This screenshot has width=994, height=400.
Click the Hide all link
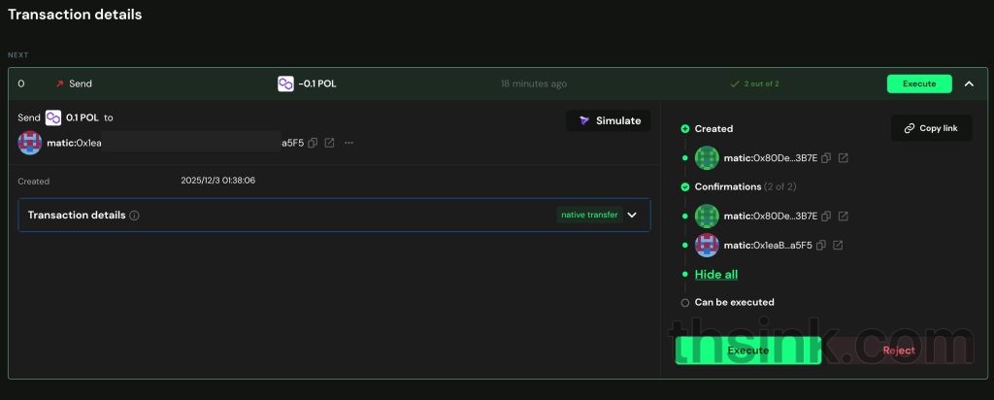tap(716, 275)
